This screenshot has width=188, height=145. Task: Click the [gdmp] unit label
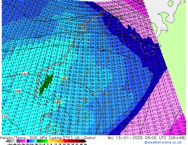pyautogui.click(x=56, y=138)
